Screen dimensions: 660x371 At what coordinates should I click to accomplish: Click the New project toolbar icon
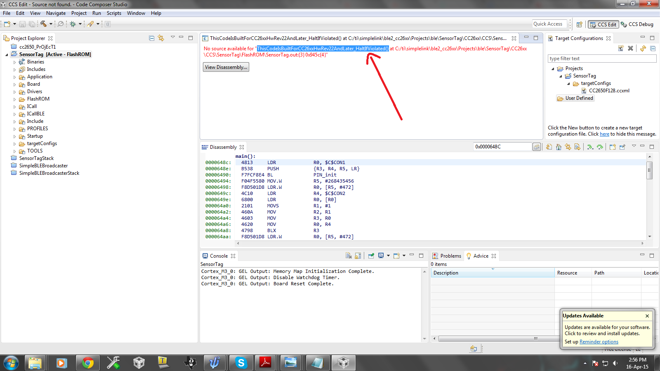(7, 24)
